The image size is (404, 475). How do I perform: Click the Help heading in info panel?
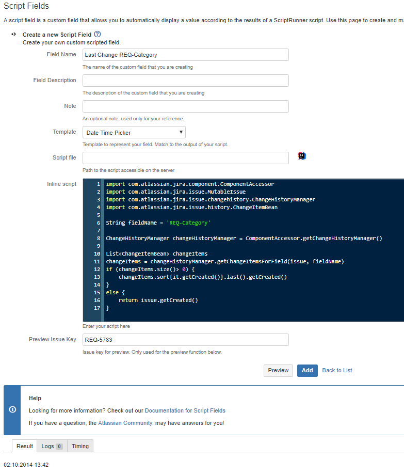[35, 398]
